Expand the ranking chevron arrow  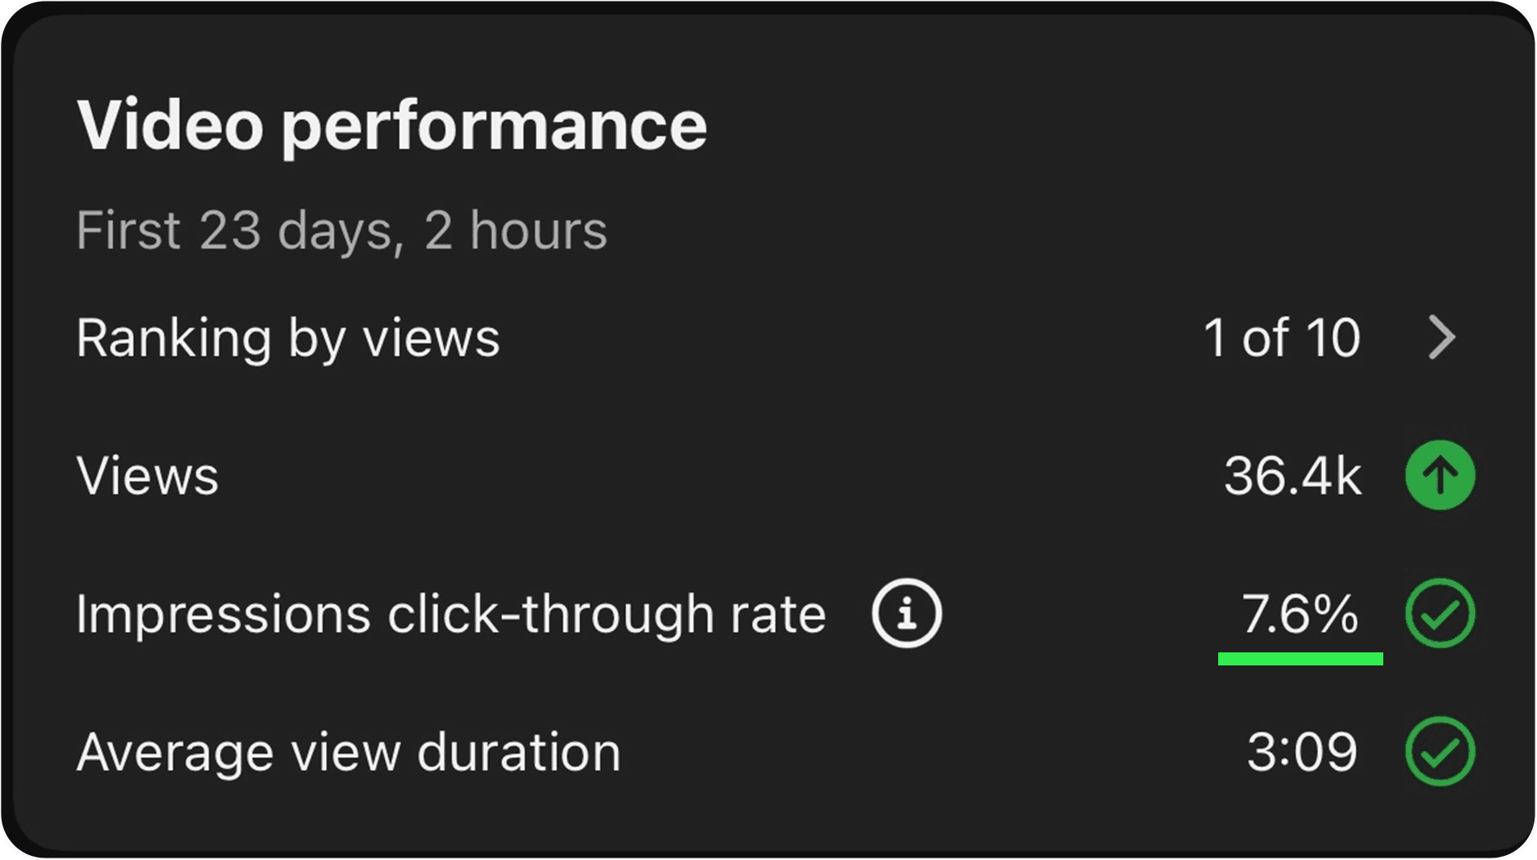(1442, 338)
